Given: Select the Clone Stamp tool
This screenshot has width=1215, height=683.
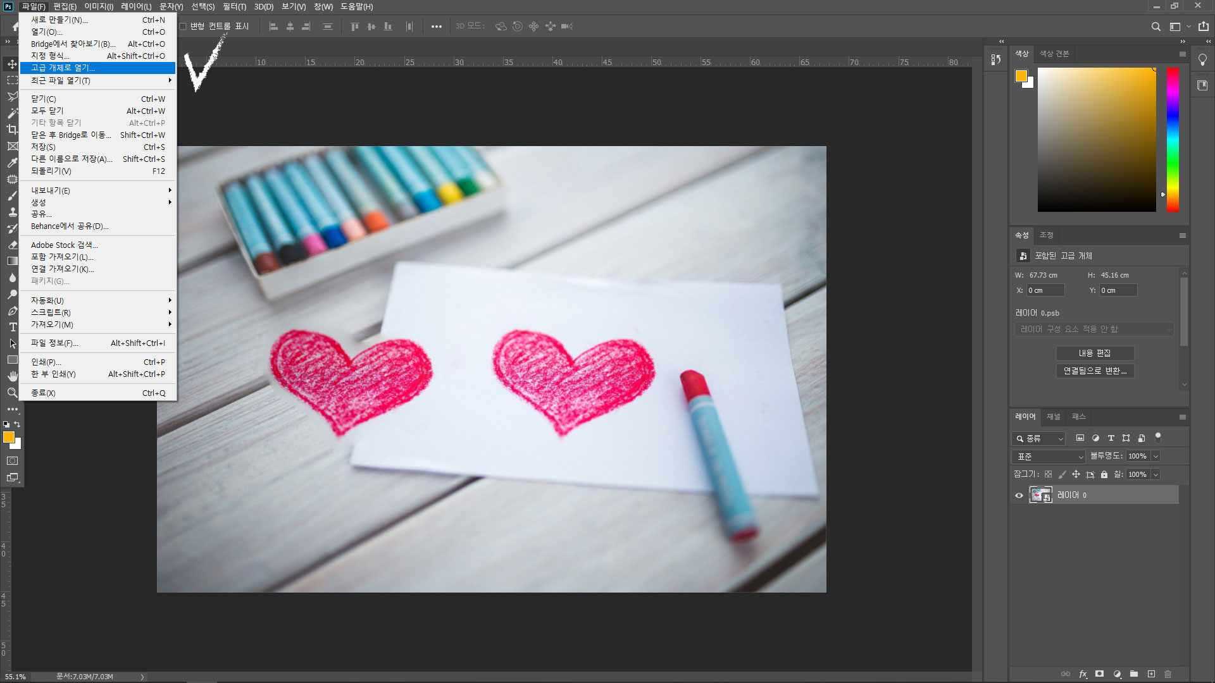Looking at the screenshot, I should click(12, 212).
